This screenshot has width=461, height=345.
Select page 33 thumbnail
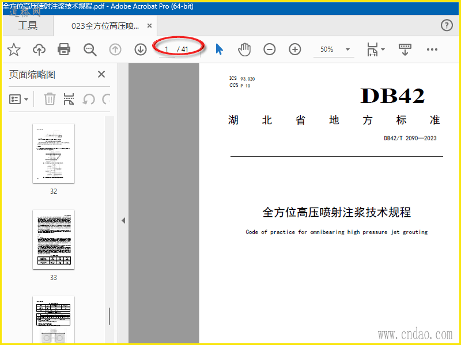tap(54, 239)
